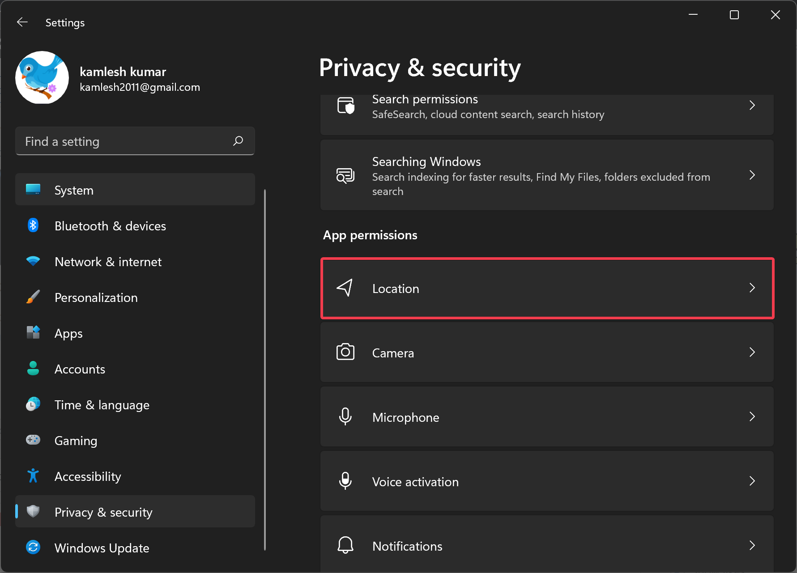Click the chevron on Location row
Viewport: 797px width, 573px height.
click(752, 288)
